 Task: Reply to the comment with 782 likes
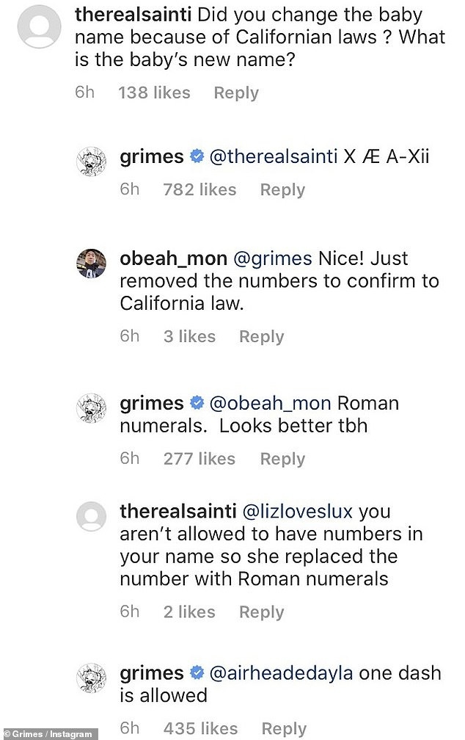pyautogui.click(x=282, y=189)
